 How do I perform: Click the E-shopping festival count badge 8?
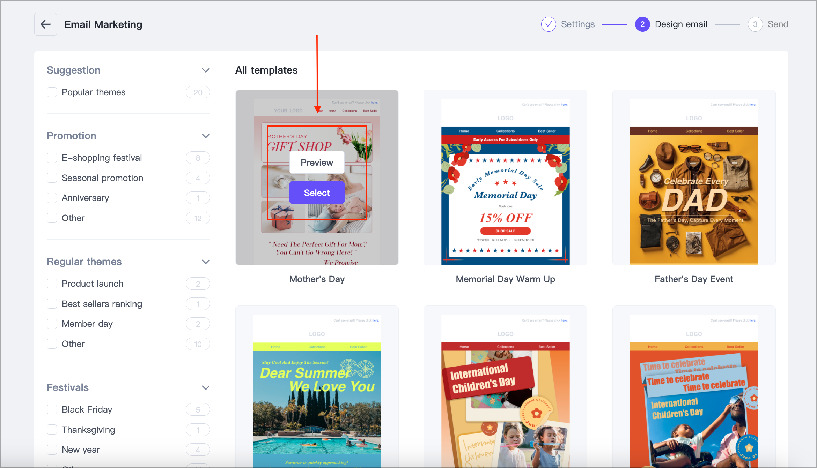[x=198, y=158]
